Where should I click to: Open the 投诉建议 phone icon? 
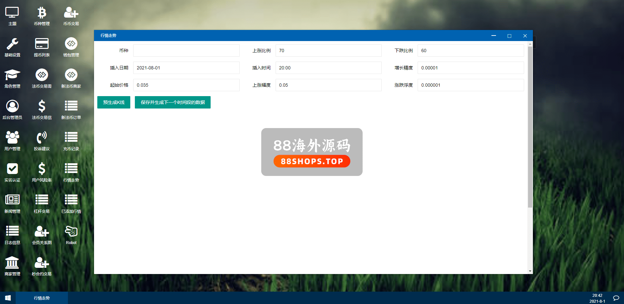(x=42, y=138)
